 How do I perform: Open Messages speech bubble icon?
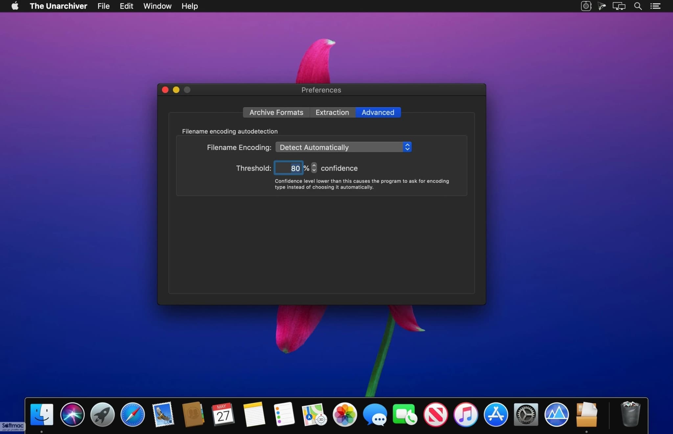[375, 415]
